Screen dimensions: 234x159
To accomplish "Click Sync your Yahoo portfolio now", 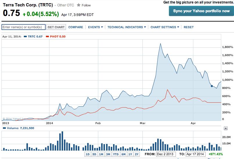I will point(201,11).
